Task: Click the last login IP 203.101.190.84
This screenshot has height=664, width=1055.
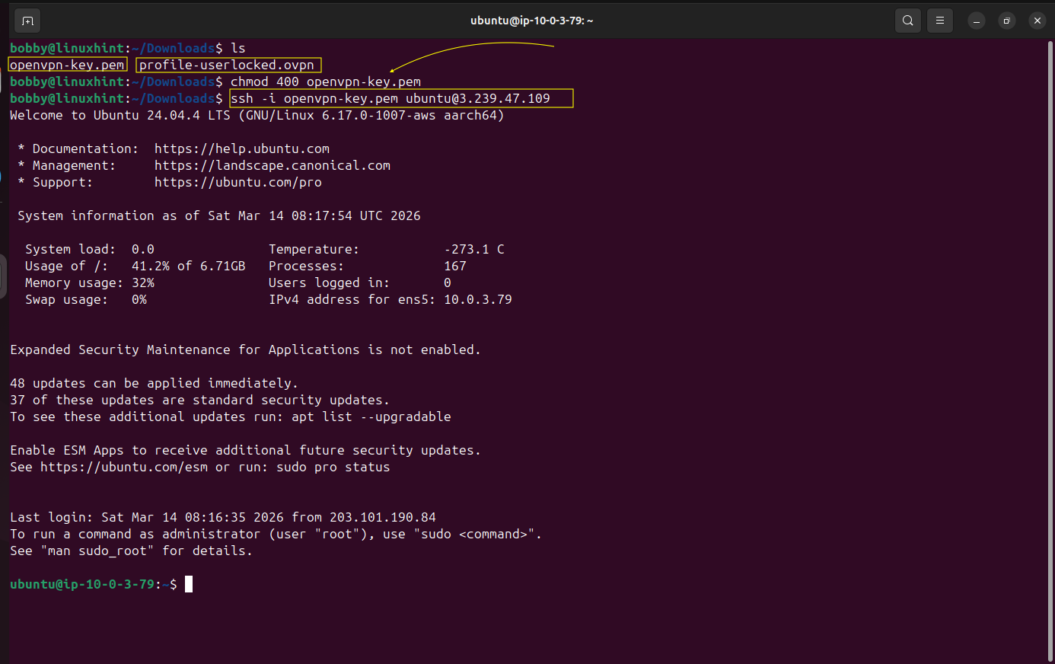Action: 382,517
